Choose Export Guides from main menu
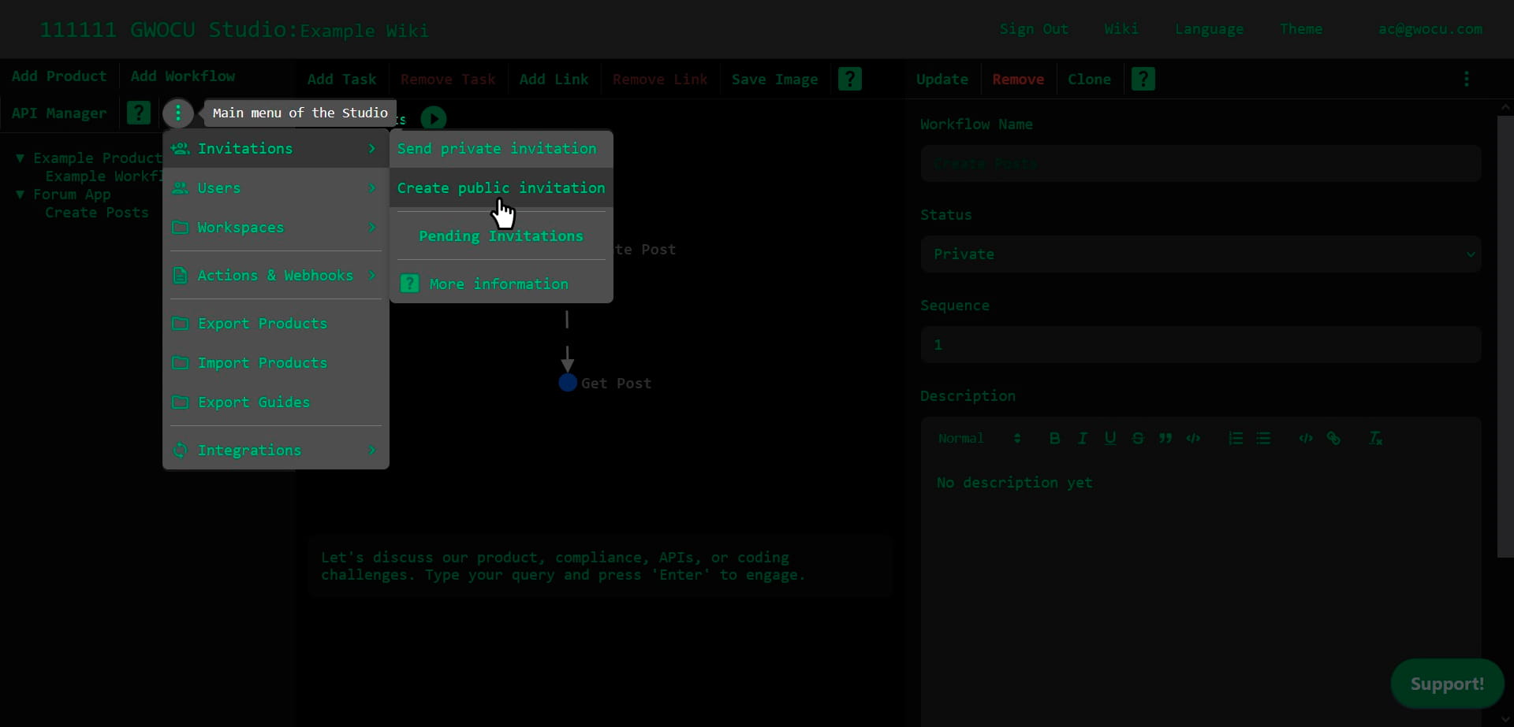Image resolution: width=1514 pixels, height=727 pixels. pos(276,402)
